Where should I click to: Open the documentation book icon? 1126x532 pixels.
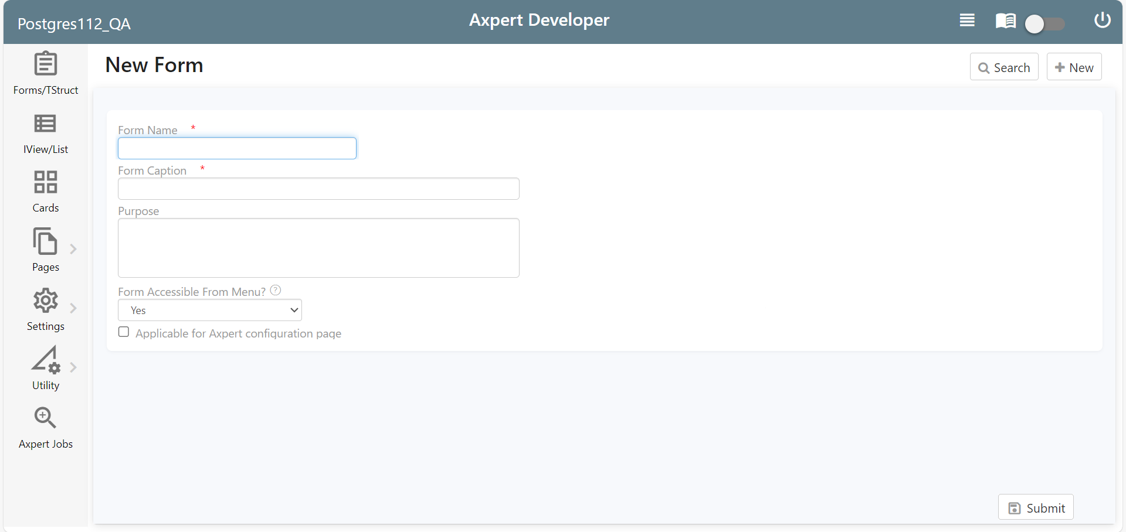[1005, 20]
